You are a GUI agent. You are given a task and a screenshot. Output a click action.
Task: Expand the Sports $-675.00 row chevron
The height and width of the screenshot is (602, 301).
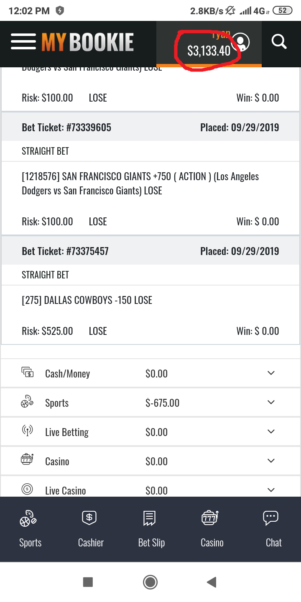[x=271, y=402]
